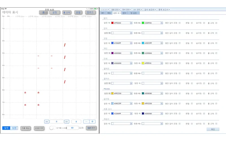Expand the 합지 front color dropdown #FF0000

131,23
